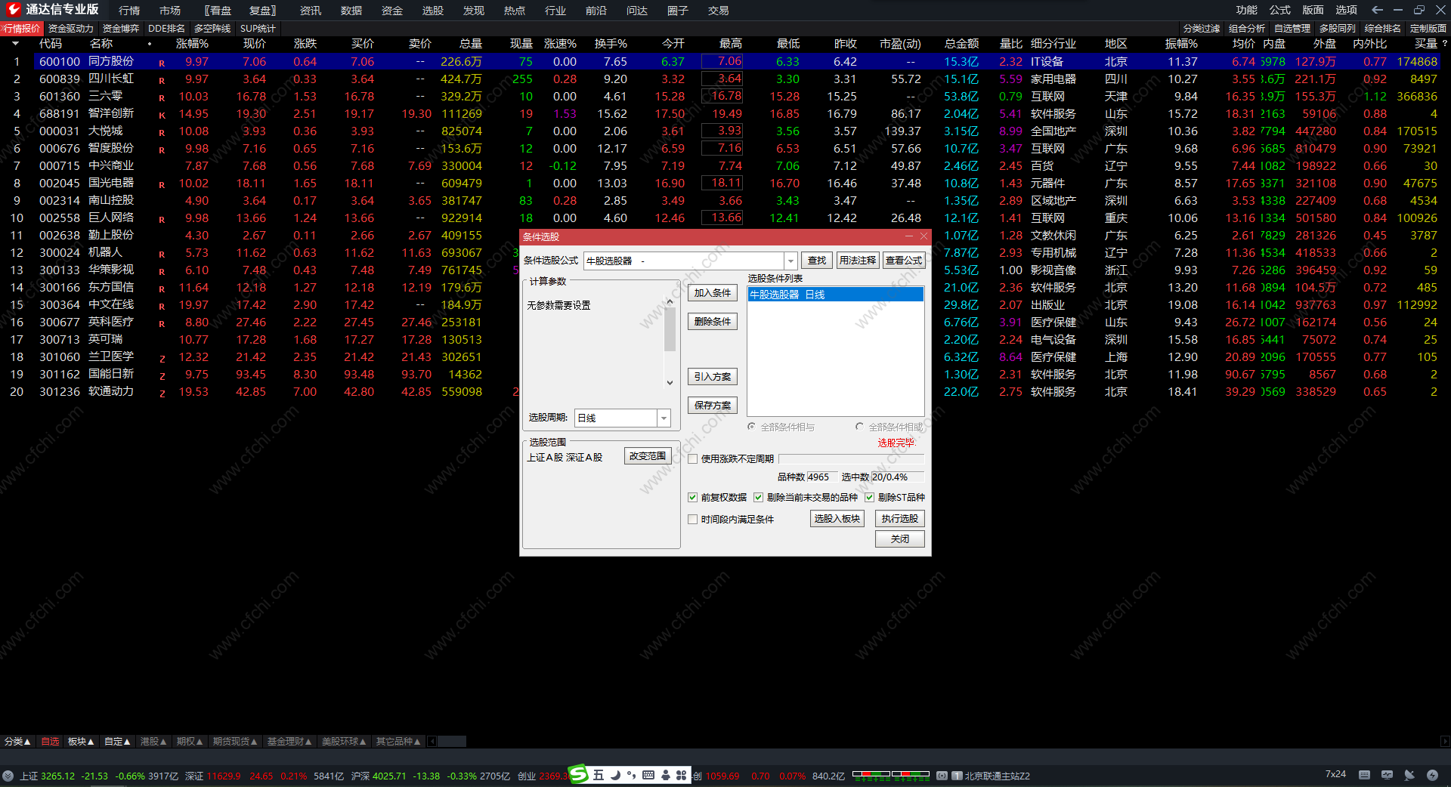Viewport: 1451px width, 787px height.
Task: Enable 使用涨跌不定周期 checkbox
Action: pyautogui.click(x=692, y=458)
